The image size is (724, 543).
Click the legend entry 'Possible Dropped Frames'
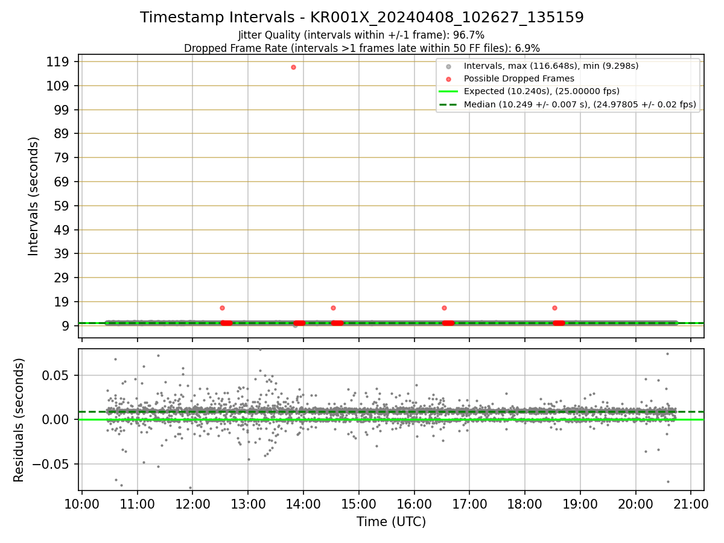(519, 78)
